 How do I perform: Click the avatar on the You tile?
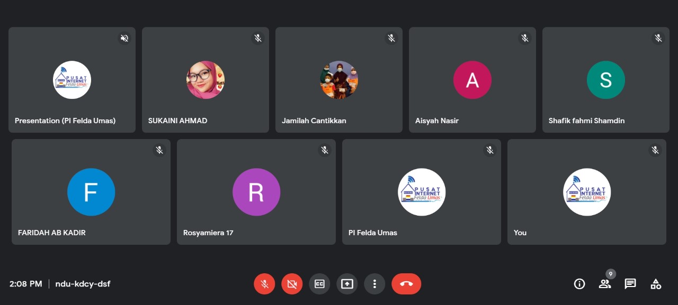coord(587,192)
